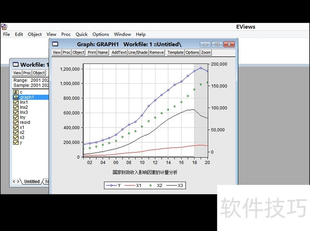Click the AddText button

(x=119, y=52)
